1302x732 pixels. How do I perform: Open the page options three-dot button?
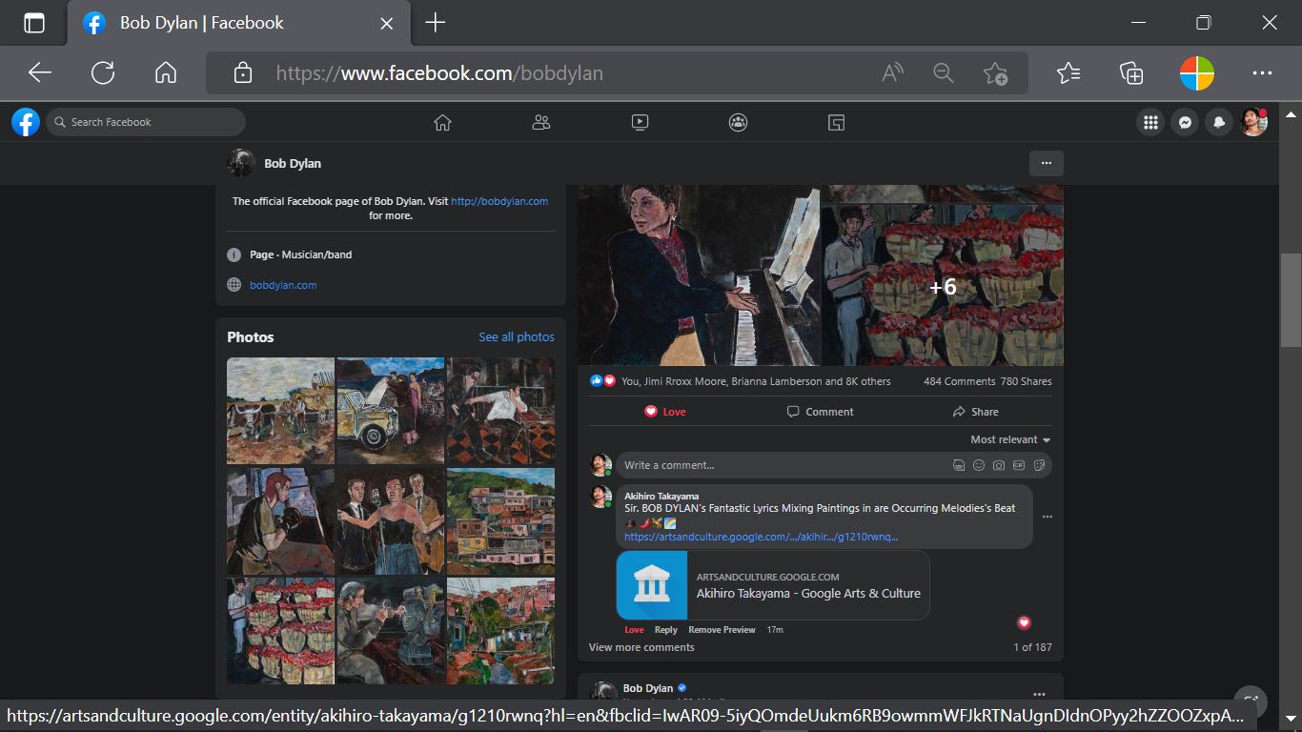(1046, 163)
